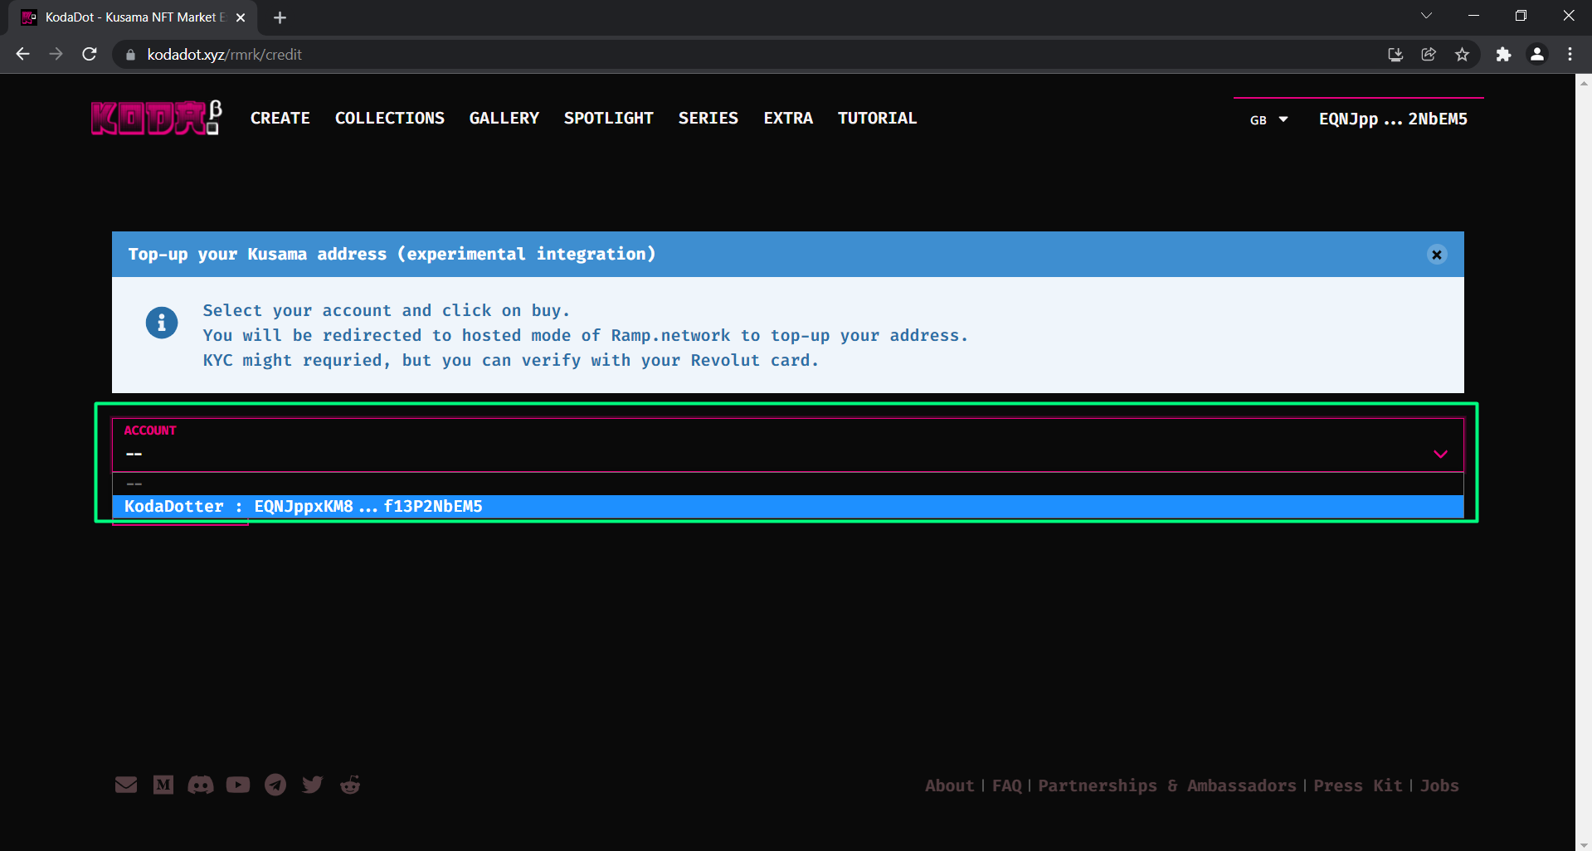
Task: Open the Twitter icon in footer
Action: pyautogui.click(x=313, y=785)
